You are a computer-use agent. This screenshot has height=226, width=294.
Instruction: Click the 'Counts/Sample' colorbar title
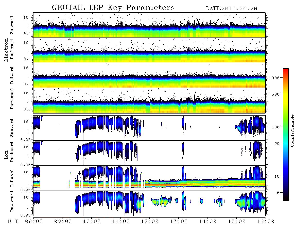click(292, 130)
